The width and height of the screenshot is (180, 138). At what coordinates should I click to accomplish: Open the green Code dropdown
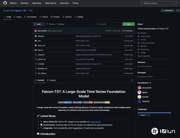pos(128,24)
